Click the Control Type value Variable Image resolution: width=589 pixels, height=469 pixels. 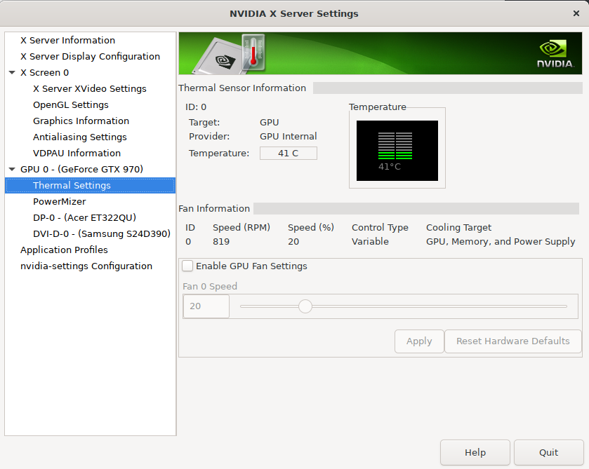370,241
